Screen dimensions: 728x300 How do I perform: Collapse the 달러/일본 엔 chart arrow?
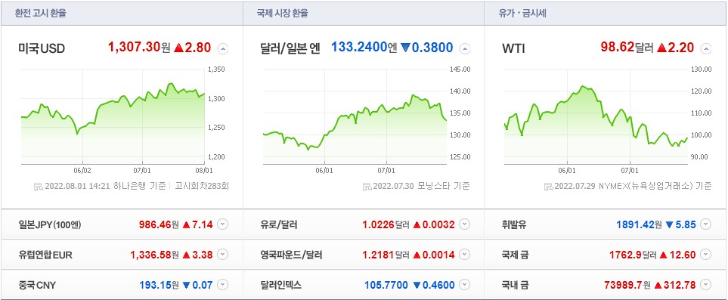tap(465, 48)
